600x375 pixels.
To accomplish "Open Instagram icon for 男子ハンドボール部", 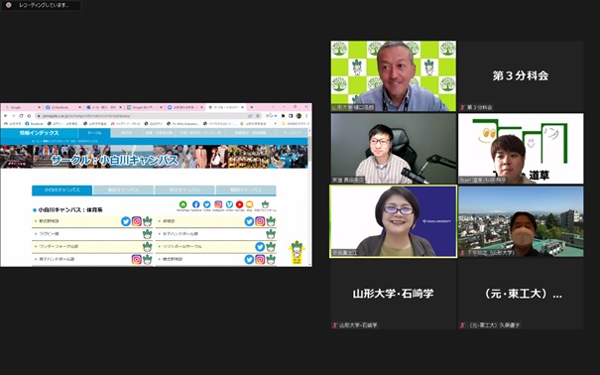I will (137, 259).
